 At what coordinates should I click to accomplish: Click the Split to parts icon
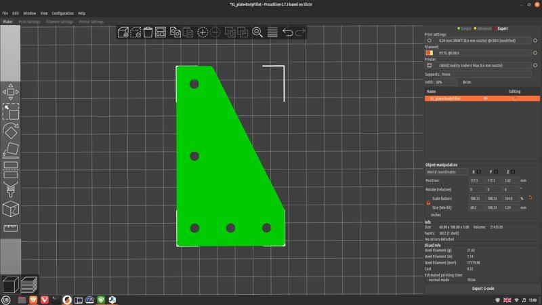(x=243, y=33)
